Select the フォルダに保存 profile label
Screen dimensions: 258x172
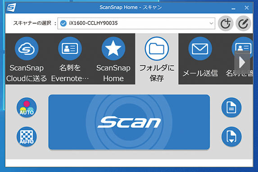click(157, 73)
